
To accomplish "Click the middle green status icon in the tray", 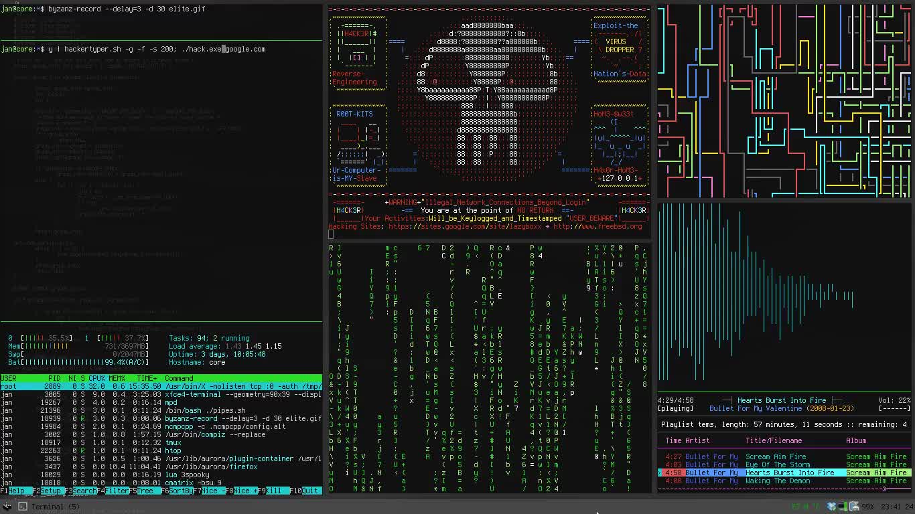I will coord(805,506).
